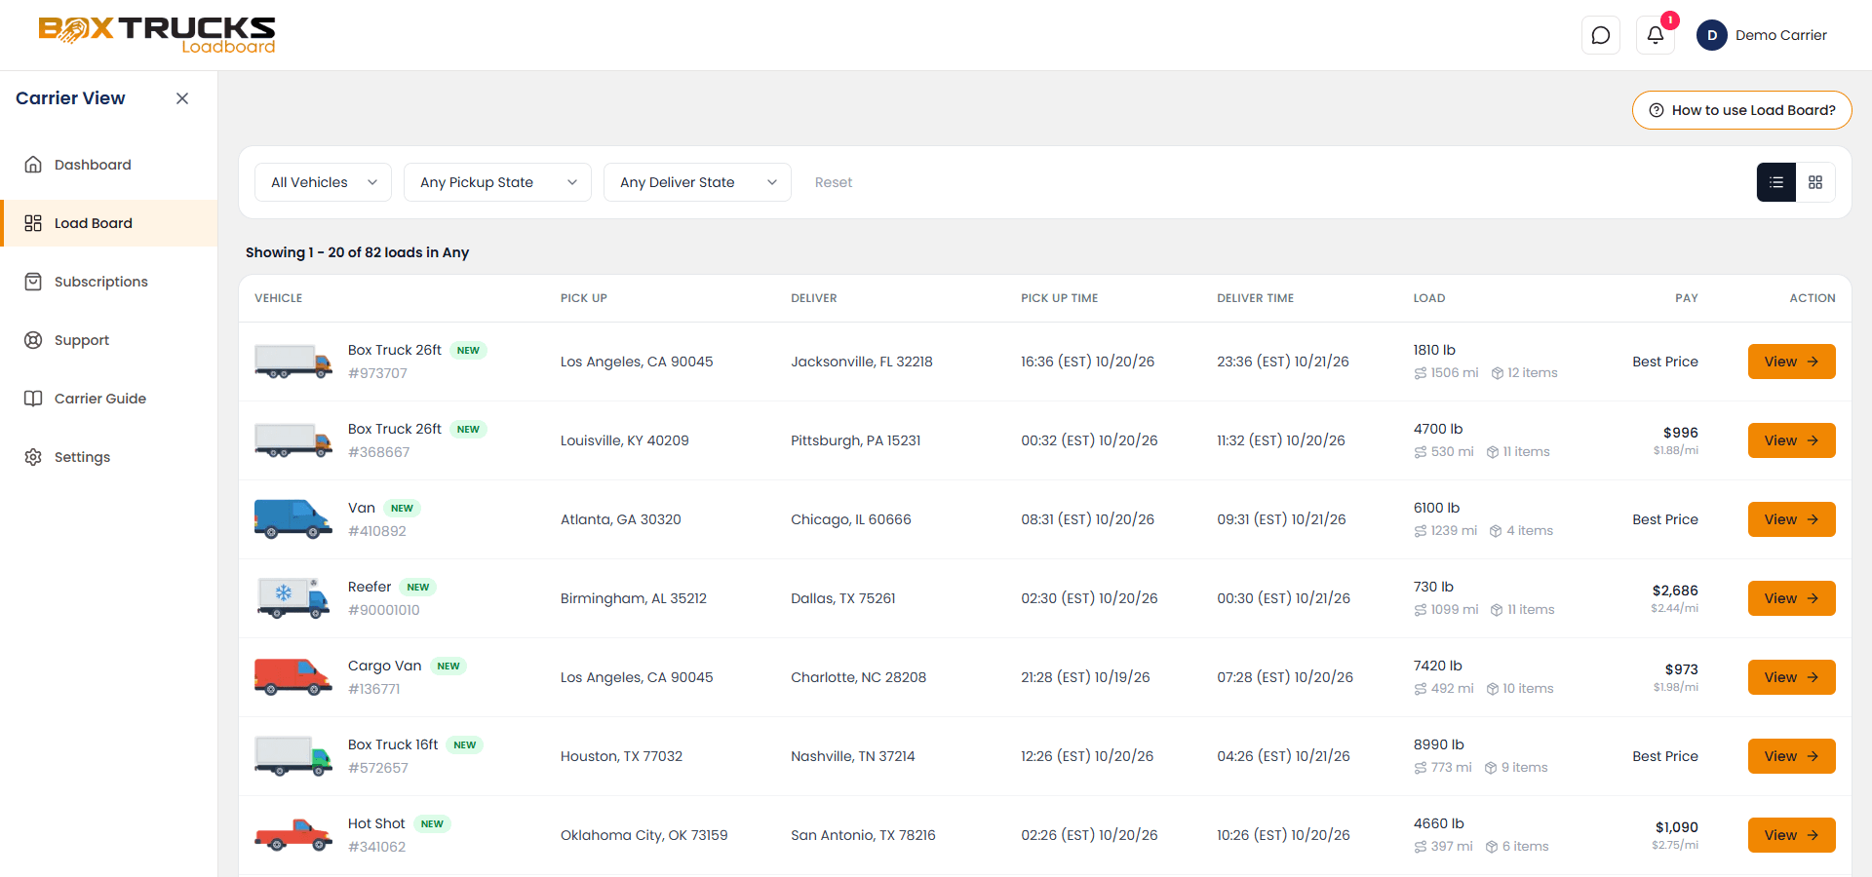The image size is (1872, 877).
Task: Click the NEW badge beside Reefer
Action: (x=418, y=588)
